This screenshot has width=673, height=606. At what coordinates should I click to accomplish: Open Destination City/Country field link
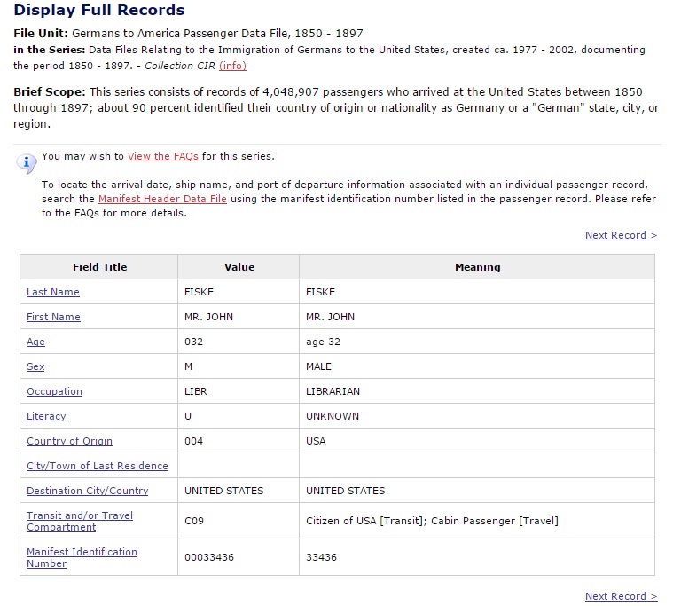[x=87, y=491]
